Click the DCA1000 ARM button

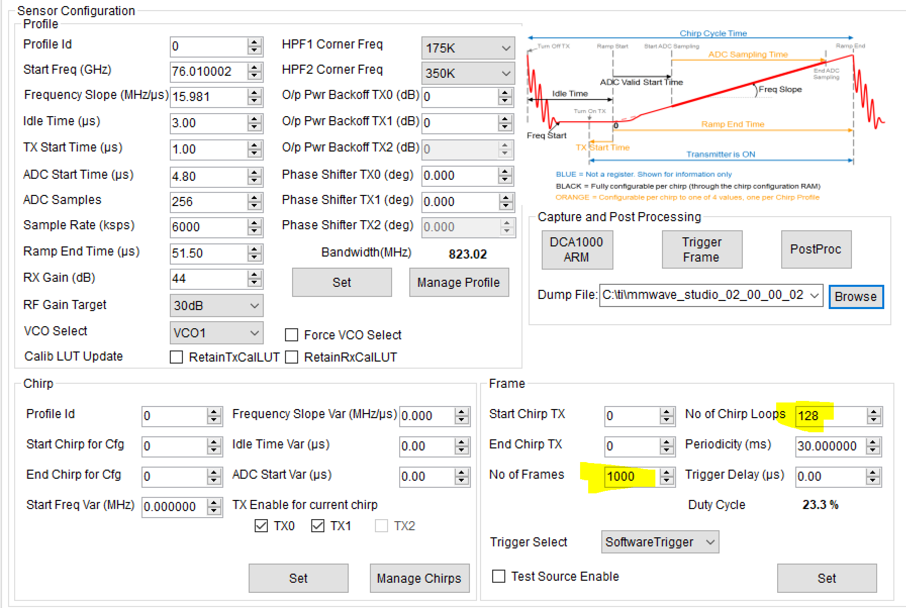(x=577, y=249)
